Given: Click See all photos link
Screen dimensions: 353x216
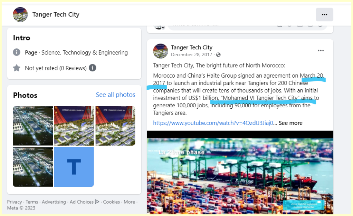Looking at the screenshot, I should 115,95.
